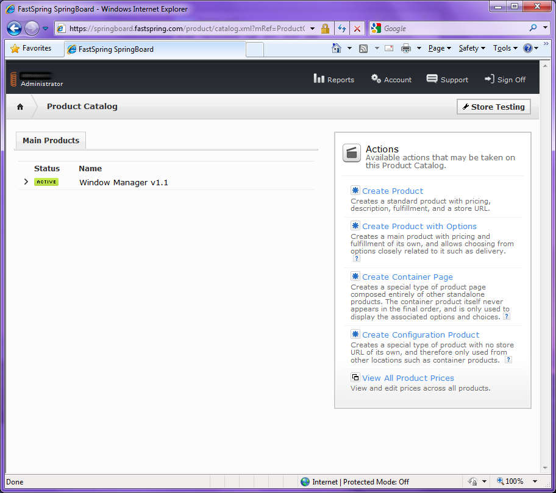556x493 pixels.
Task: Click help icon after Create Container Page description
Action: point(507,316)
